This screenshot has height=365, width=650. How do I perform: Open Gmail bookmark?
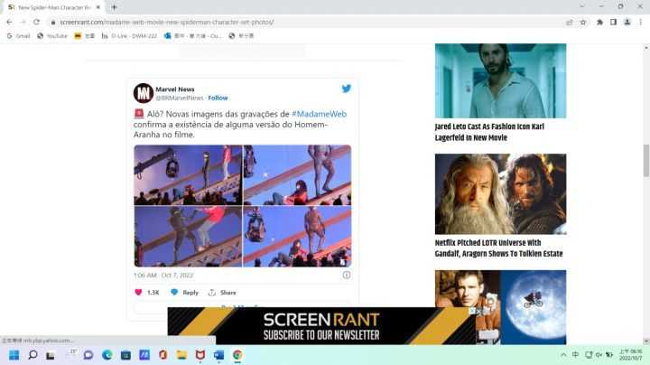tap(19, 36)
